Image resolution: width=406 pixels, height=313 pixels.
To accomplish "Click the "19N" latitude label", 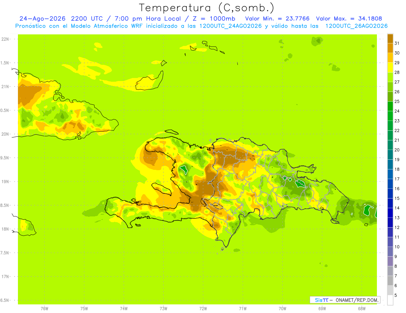I will [5, 181].
